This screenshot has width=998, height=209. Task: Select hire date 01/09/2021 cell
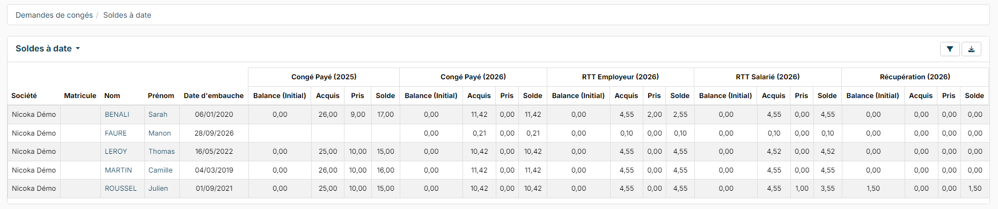click(x=214, y=188)
